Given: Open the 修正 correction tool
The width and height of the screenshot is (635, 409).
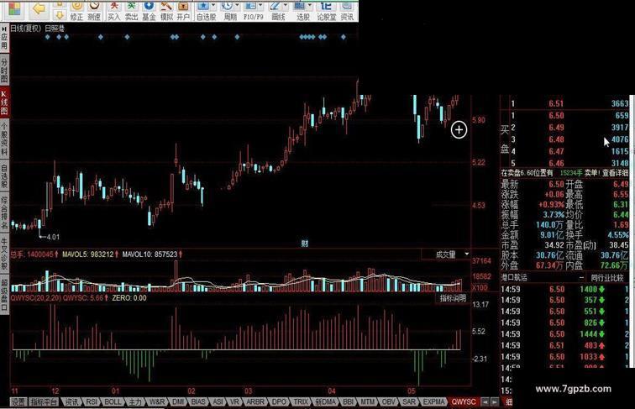Looking at the screenshot, I should click(x=76, y=11).
